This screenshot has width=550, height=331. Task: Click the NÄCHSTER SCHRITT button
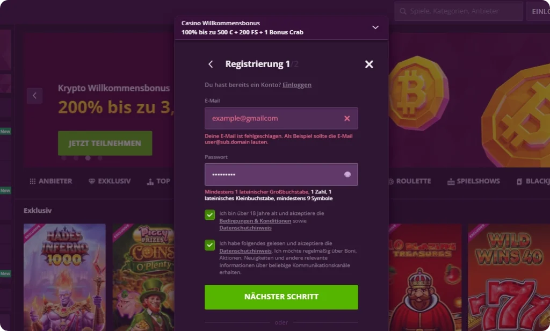point(281,297)
